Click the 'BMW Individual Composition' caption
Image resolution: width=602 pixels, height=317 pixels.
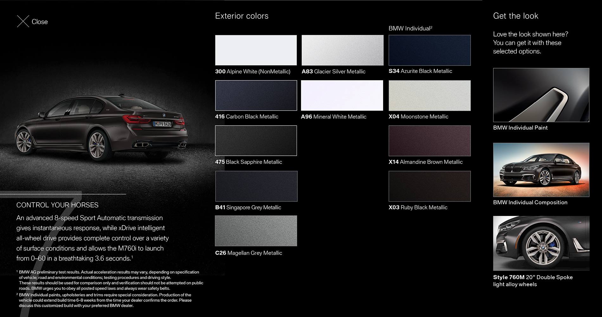(x=530, y=203)
